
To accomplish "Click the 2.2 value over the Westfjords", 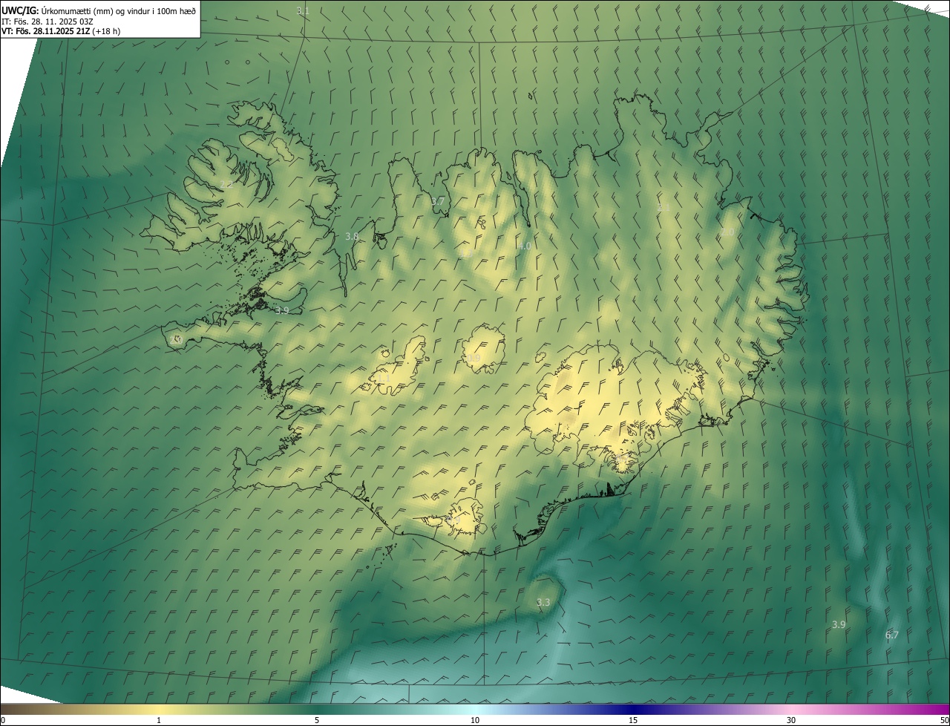I will (x=226, y=184).
